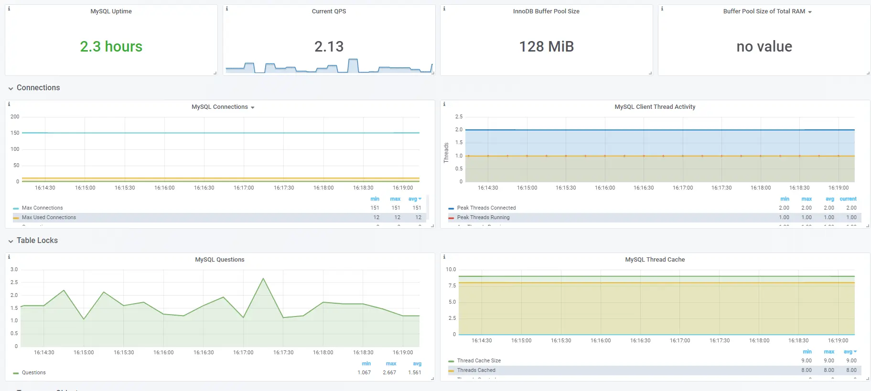Click the 128 MiB buffer pool value
871x391 pixels.
(546, 47)
